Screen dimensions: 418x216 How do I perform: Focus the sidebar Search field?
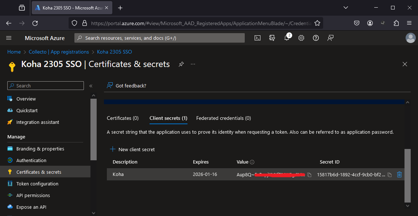[46, 86]
